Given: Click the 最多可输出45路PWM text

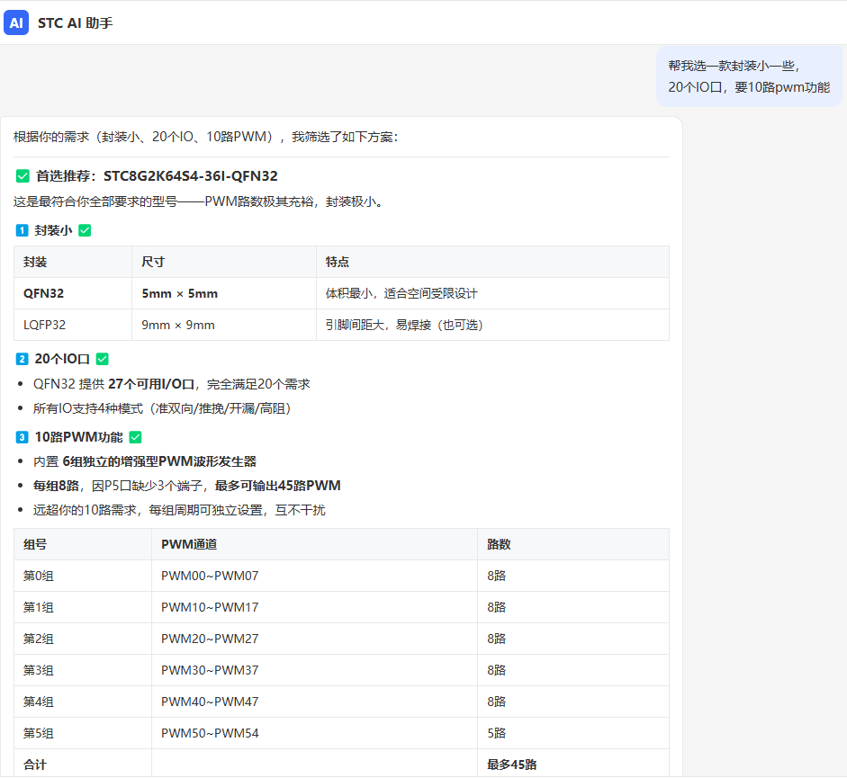Looking at the screenshot, I should pyautogui.click(x=277, y=486).
